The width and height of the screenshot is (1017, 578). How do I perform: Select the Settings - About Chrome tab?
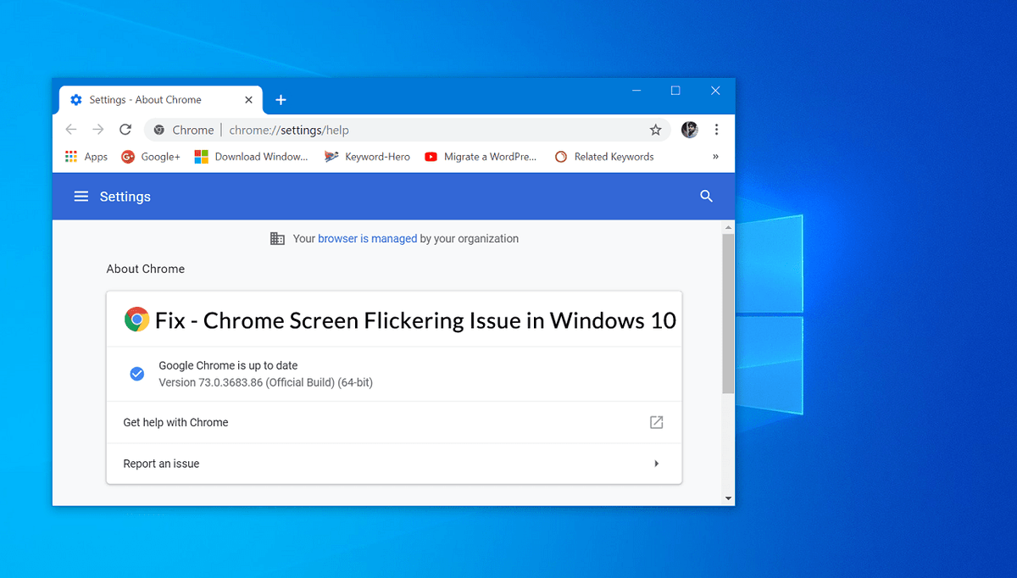click(161, 100)
